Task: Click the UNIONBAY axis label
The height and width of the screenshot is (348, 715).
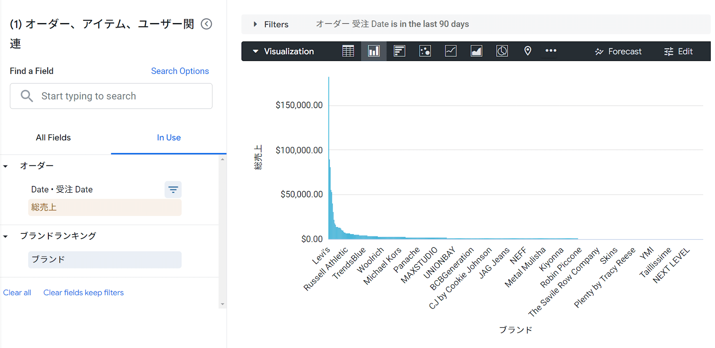Action: (439, 263)
